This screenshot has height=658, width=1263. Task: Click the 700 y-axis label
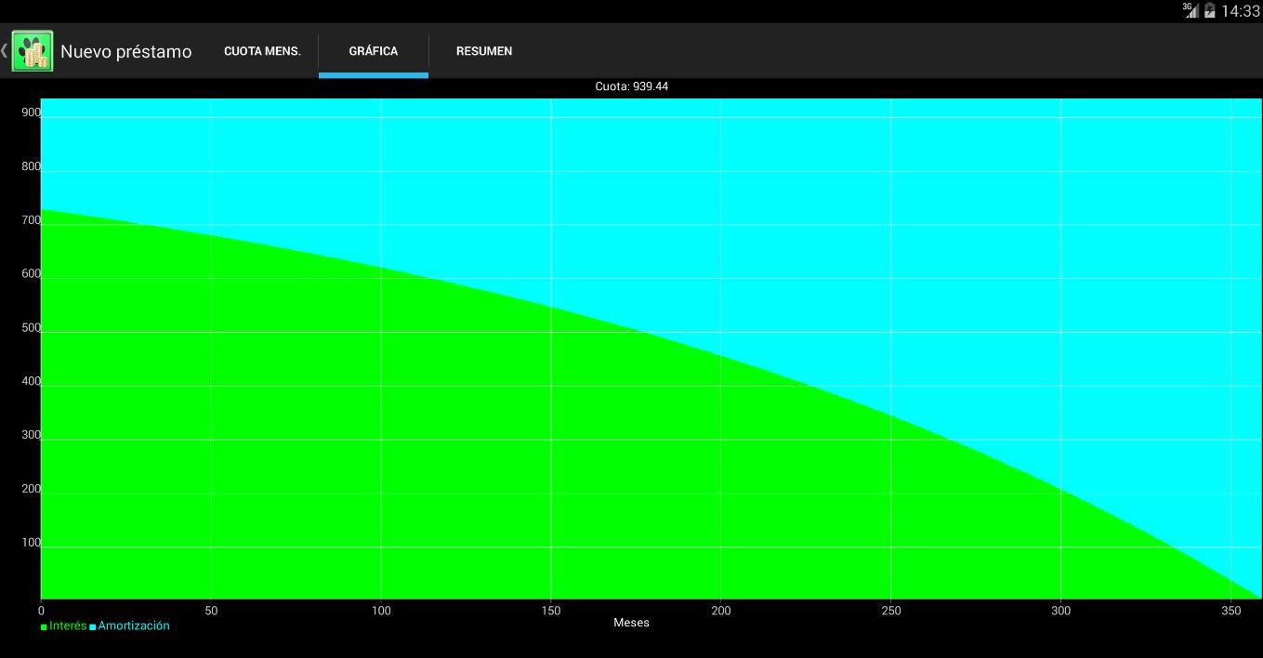coord(32,220)
